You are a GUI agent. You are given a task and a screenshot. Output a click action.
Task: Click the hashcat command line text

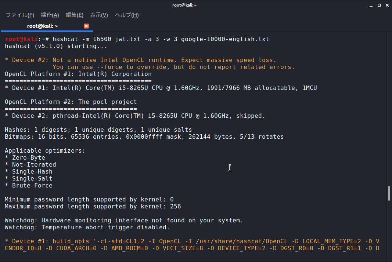[x=161, y=39]
